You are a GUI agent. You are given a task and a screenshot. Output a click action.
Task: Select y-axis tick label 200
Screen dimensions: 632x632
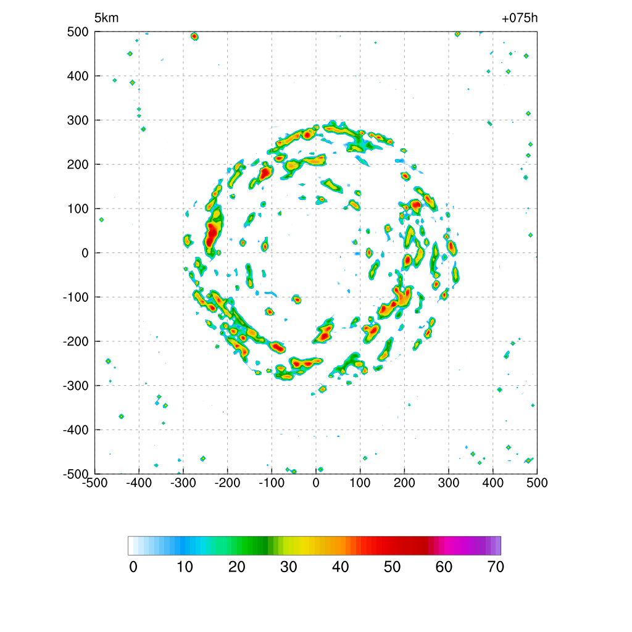(x=78, y=164)
